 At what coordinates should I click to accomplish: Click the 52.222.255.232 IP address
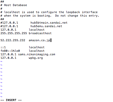[13, 40]
